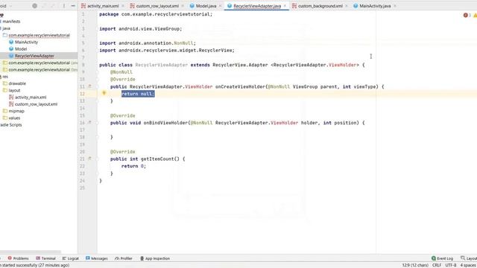
Task: Click the import android.view.ViewGroup line
Action: point(141,29)
